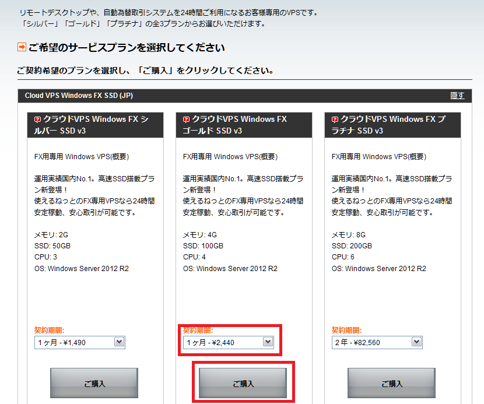Click the SSD: 200GB spec text
This screenshot has height=404, width=484.
click(352, 246)
